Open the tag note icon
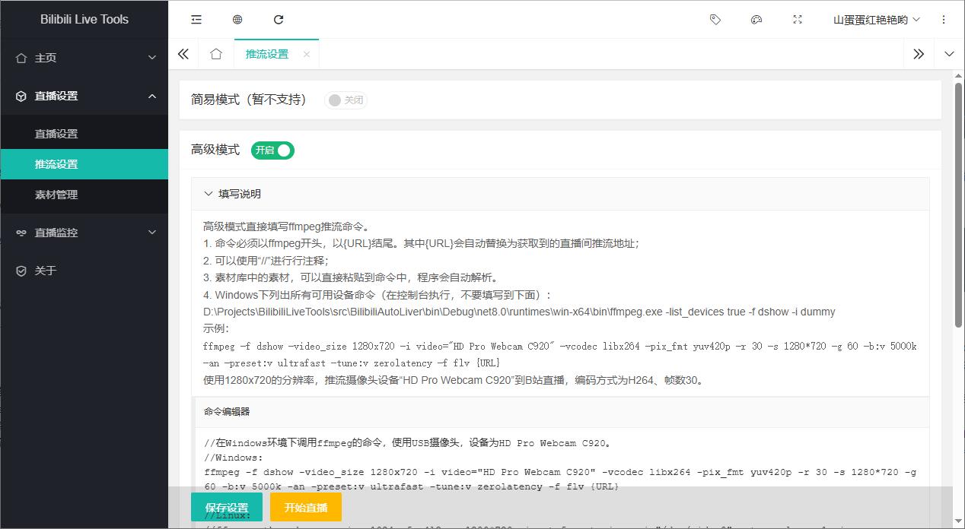 [x=715, y=20]
